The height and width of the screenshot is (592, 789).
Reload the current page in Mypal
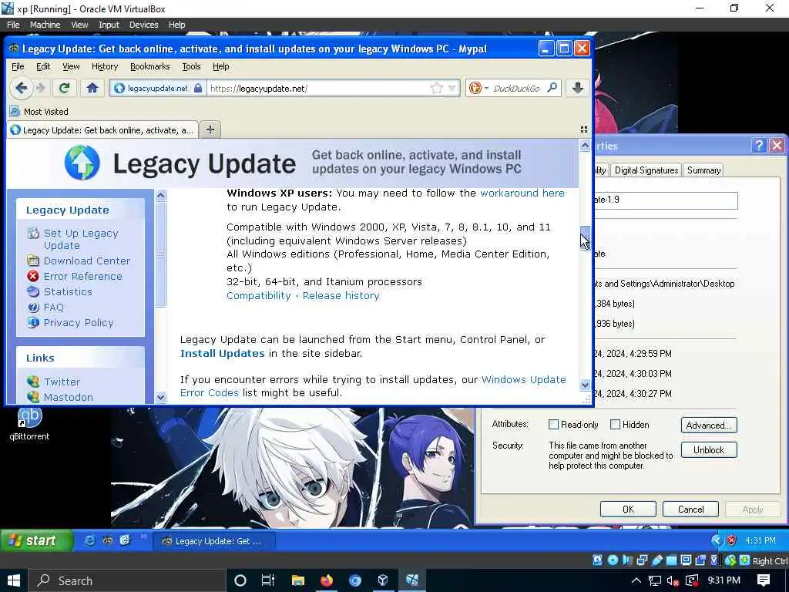point(64,88)
